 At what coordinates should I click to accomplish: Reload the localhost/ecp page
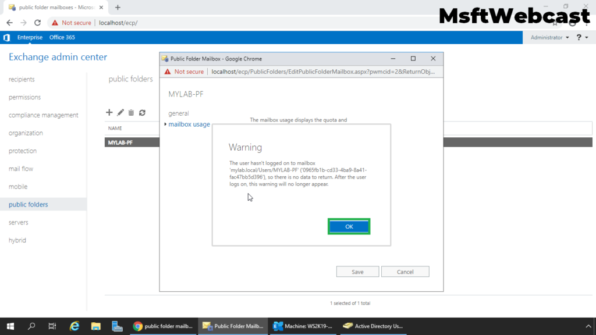[x=37, y=23]
